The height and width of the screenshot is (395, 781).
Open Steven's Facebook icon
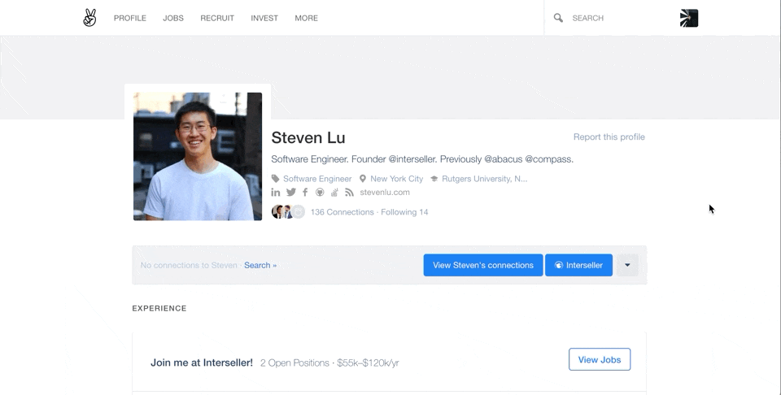[x=305, y=193]
